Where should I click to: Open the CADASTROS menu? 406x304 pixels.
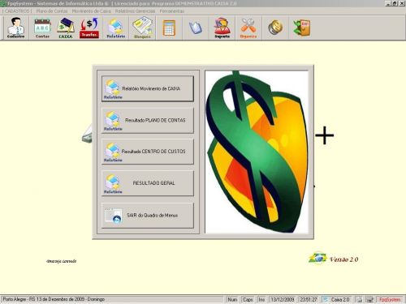click(17, 11)
